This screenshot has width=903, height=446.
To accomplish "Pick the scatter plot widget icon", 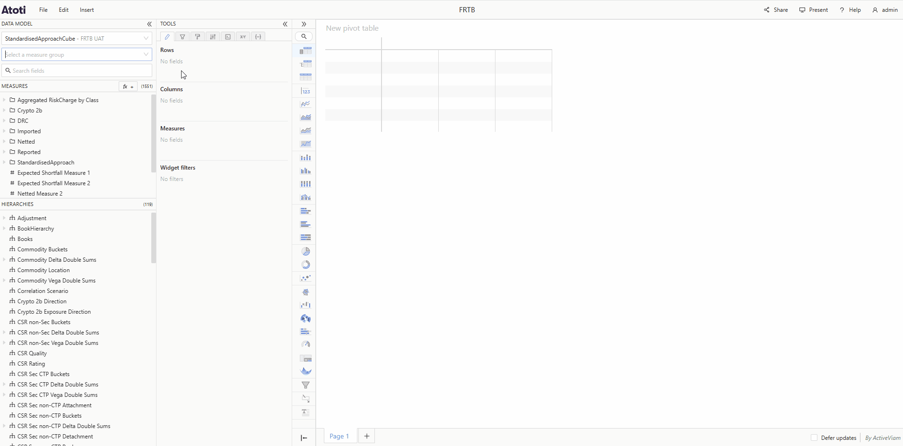I will (x=306, y=278).
